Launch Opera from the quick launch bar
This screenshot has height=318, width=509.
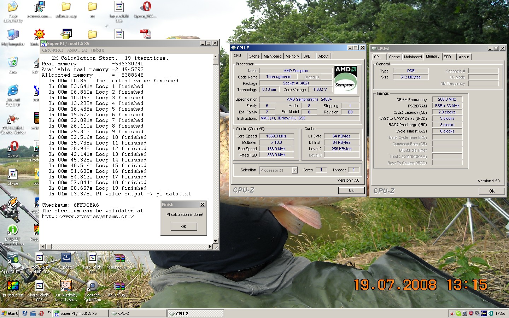(41, 313)
